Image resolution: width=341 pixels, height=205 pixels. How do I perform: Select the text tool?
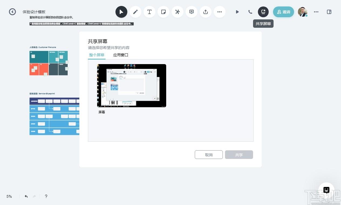[149, 12]
